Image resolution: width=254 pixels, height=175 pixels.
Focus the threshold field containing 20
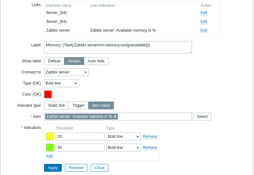click(x=80, y=136)
